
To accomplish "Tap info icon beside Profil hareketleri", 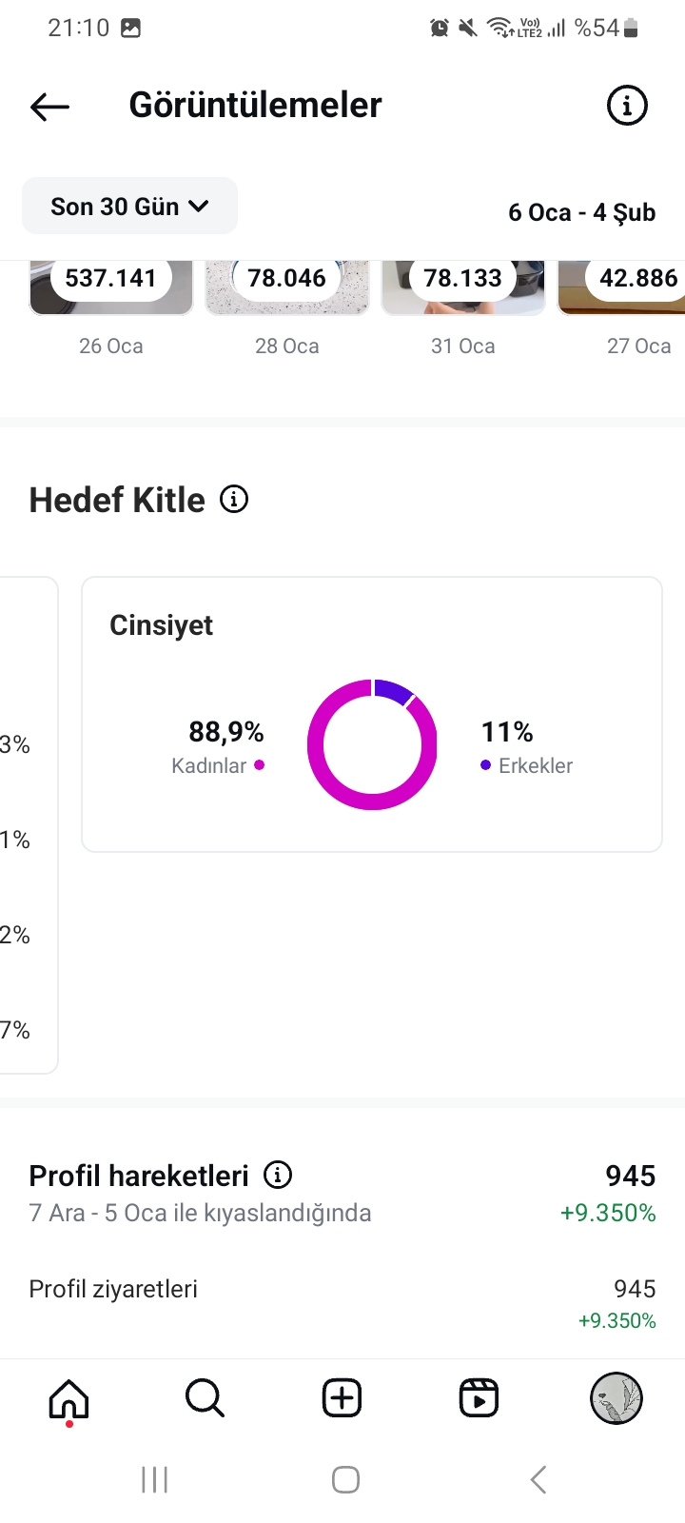I will (x=278, y=1175).
